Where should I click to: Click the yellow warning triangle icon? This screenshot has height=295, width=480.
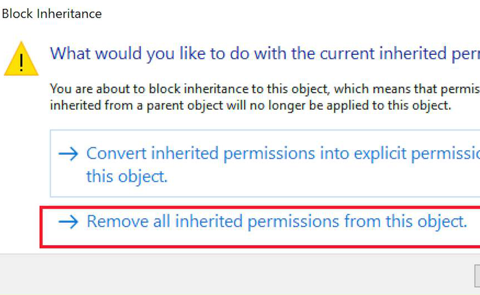click(22, 60)
